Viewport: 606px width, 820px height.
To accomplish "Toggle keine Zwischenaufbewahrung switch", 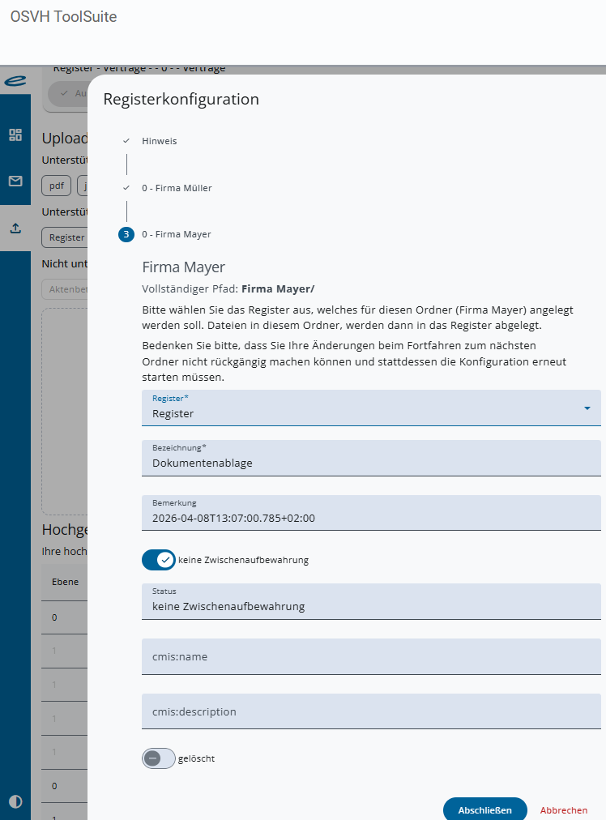I will pos(159,560).
